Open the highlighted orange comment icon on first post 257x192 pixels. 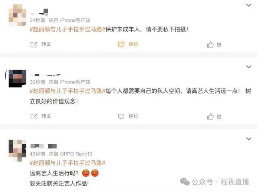[x=121, y=44]
